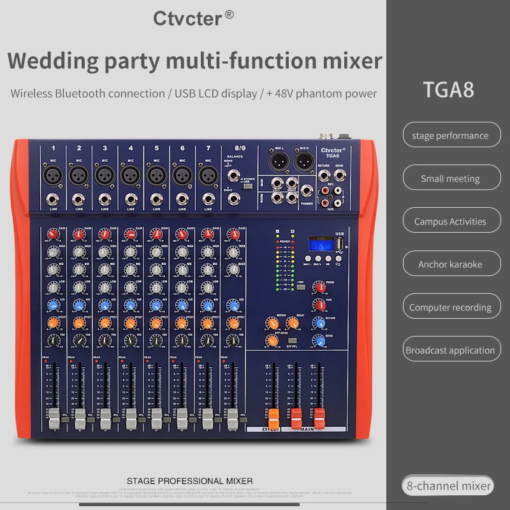Click the play/pause button under LCD
Image resolution: width=510 pixels, height=510 pixels.
coord(328,259)
